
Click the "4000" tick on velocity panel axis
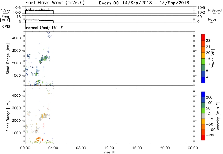[16, 95]
